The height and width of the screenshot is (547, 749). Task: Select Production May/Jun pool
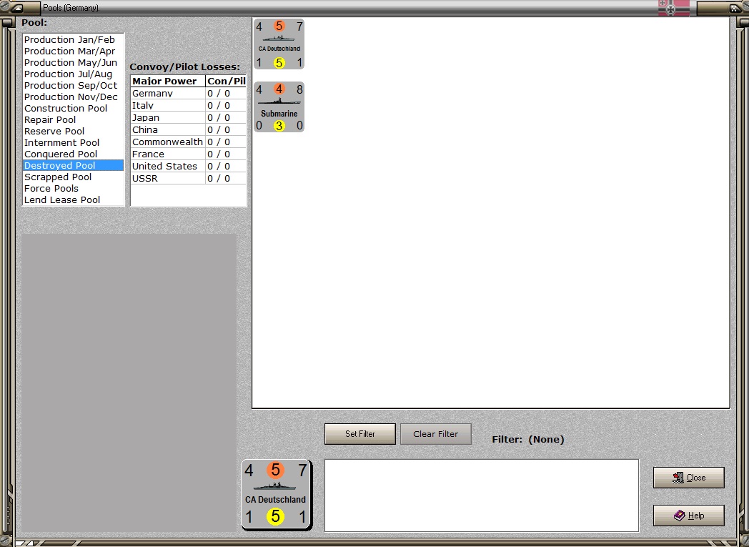(73, 63)
